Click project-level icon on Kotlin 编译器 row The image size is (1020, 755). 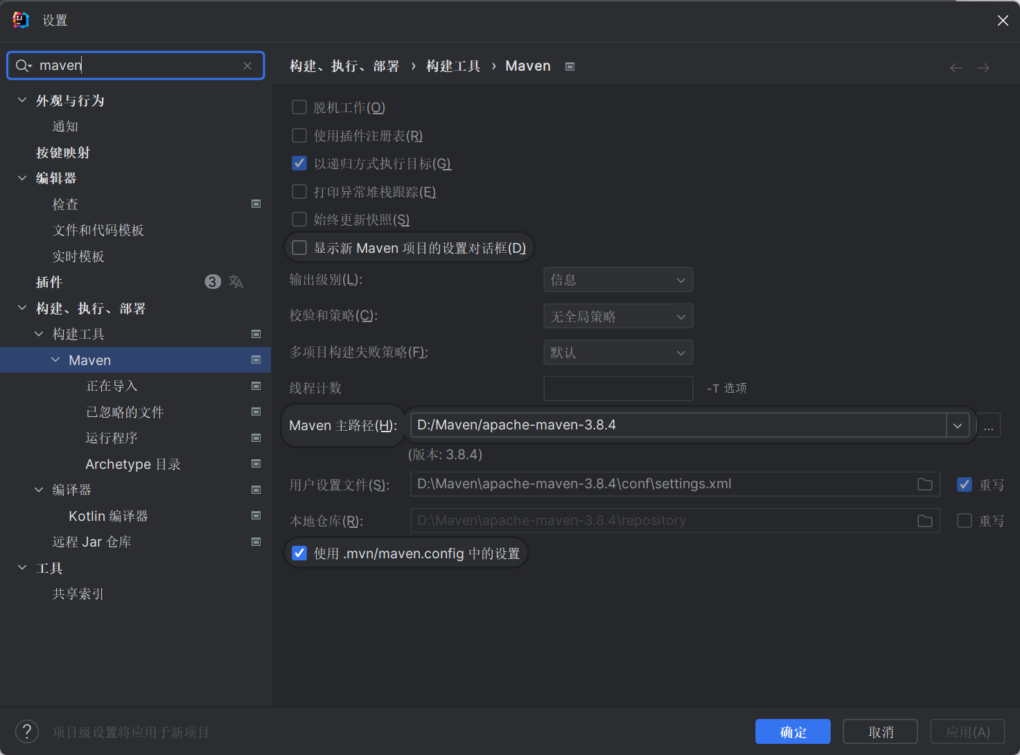(256, 515)
